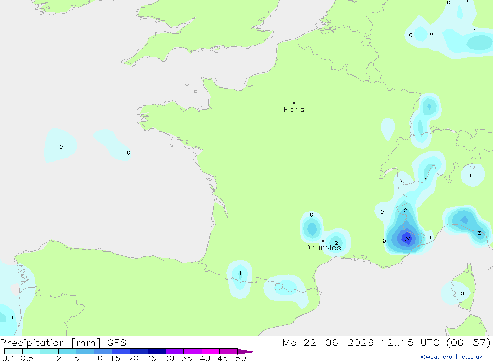Image resolution: width=493 pixels, height=361 pixels.
Task: Click the 15 legend scale label
Action: pyautogui.click(x=115, y=358)
